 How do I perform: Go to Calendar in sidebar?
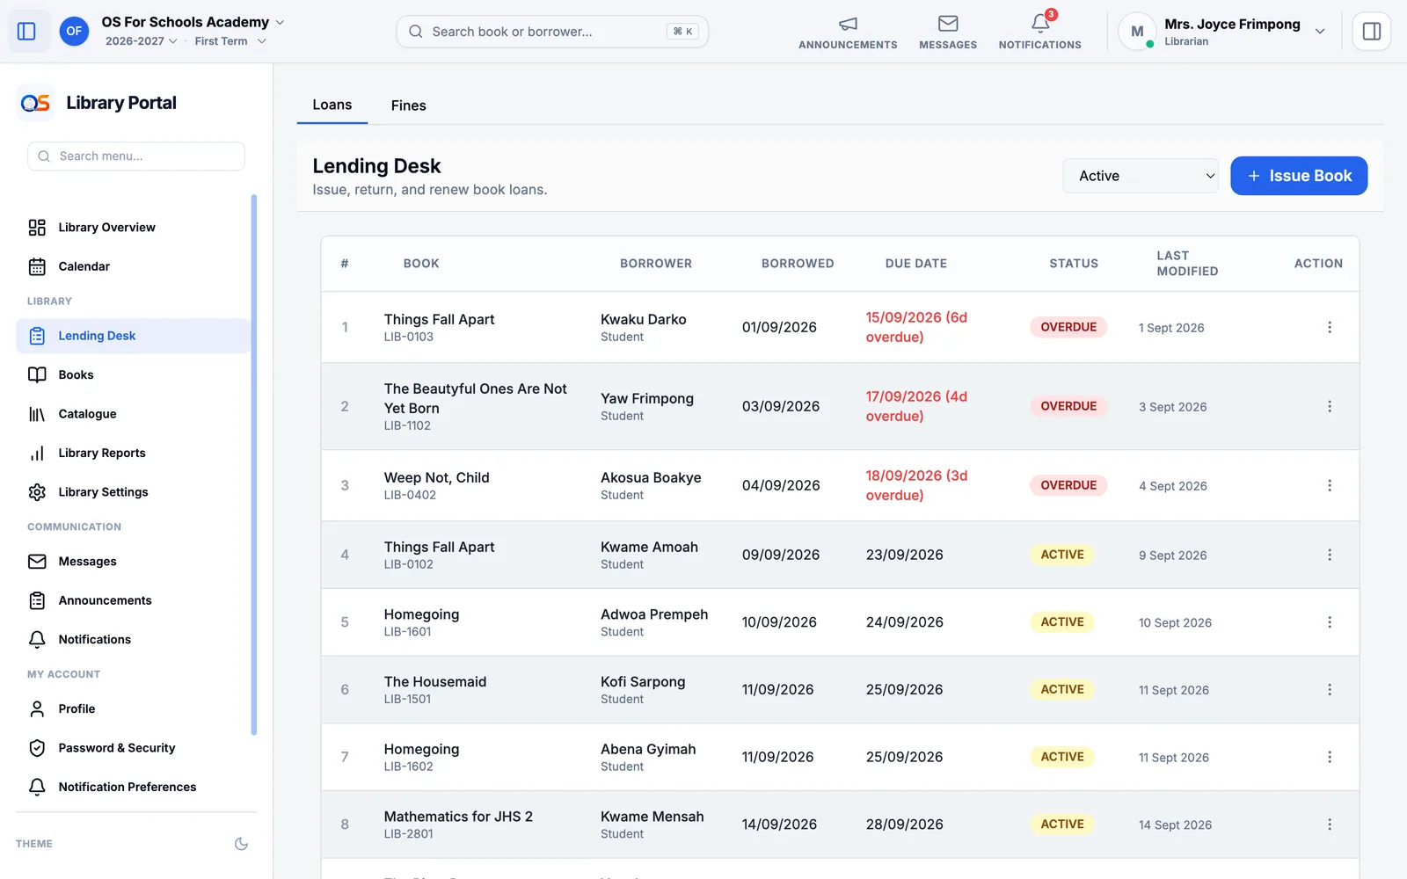tap(133, 266)
